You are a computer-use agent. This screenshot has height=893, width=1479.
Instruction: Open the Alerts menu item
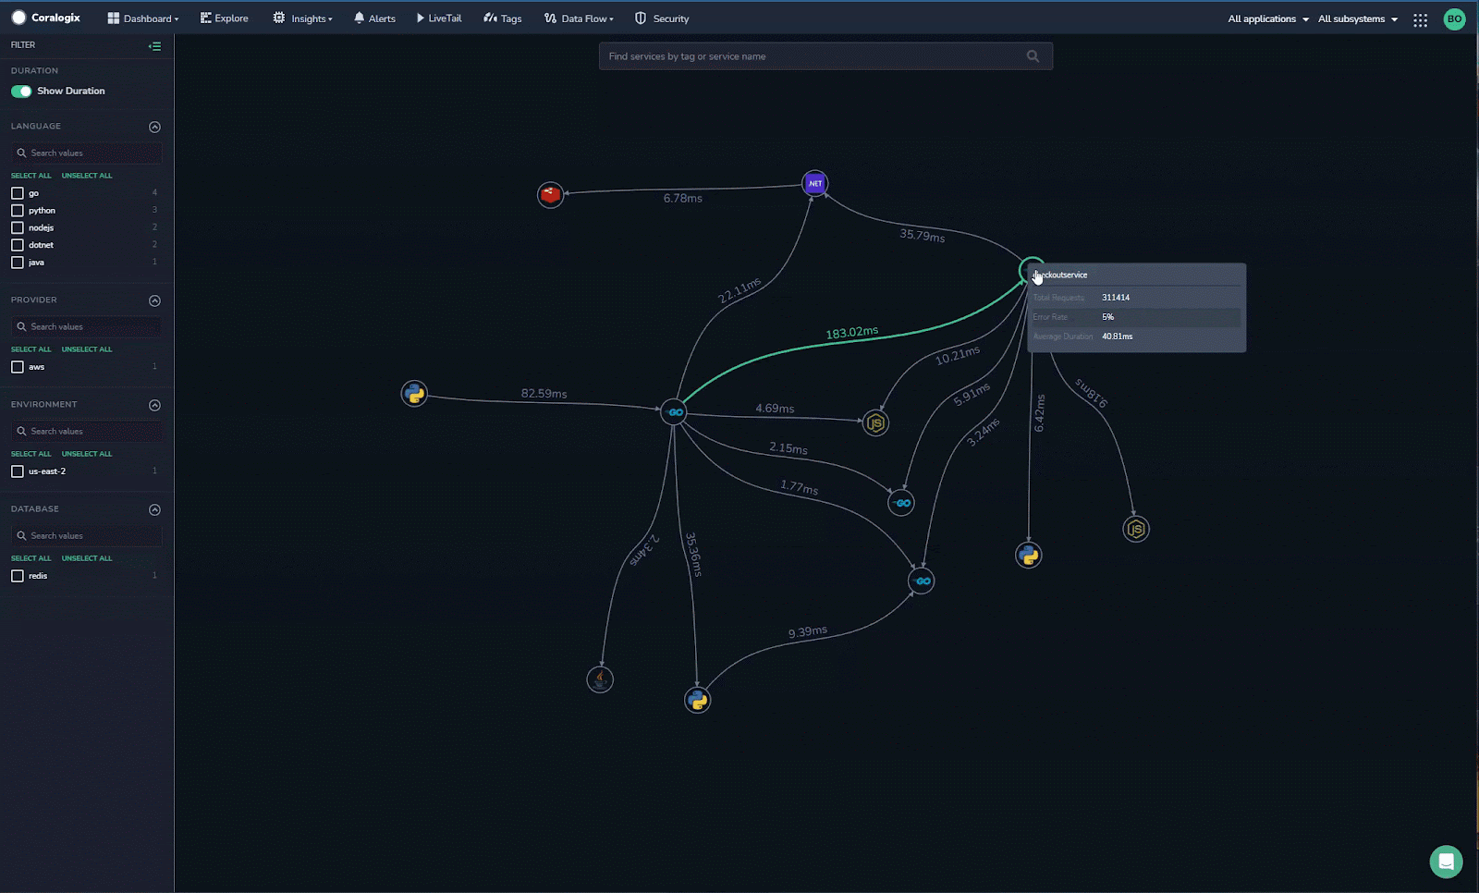tap(374, 18)
